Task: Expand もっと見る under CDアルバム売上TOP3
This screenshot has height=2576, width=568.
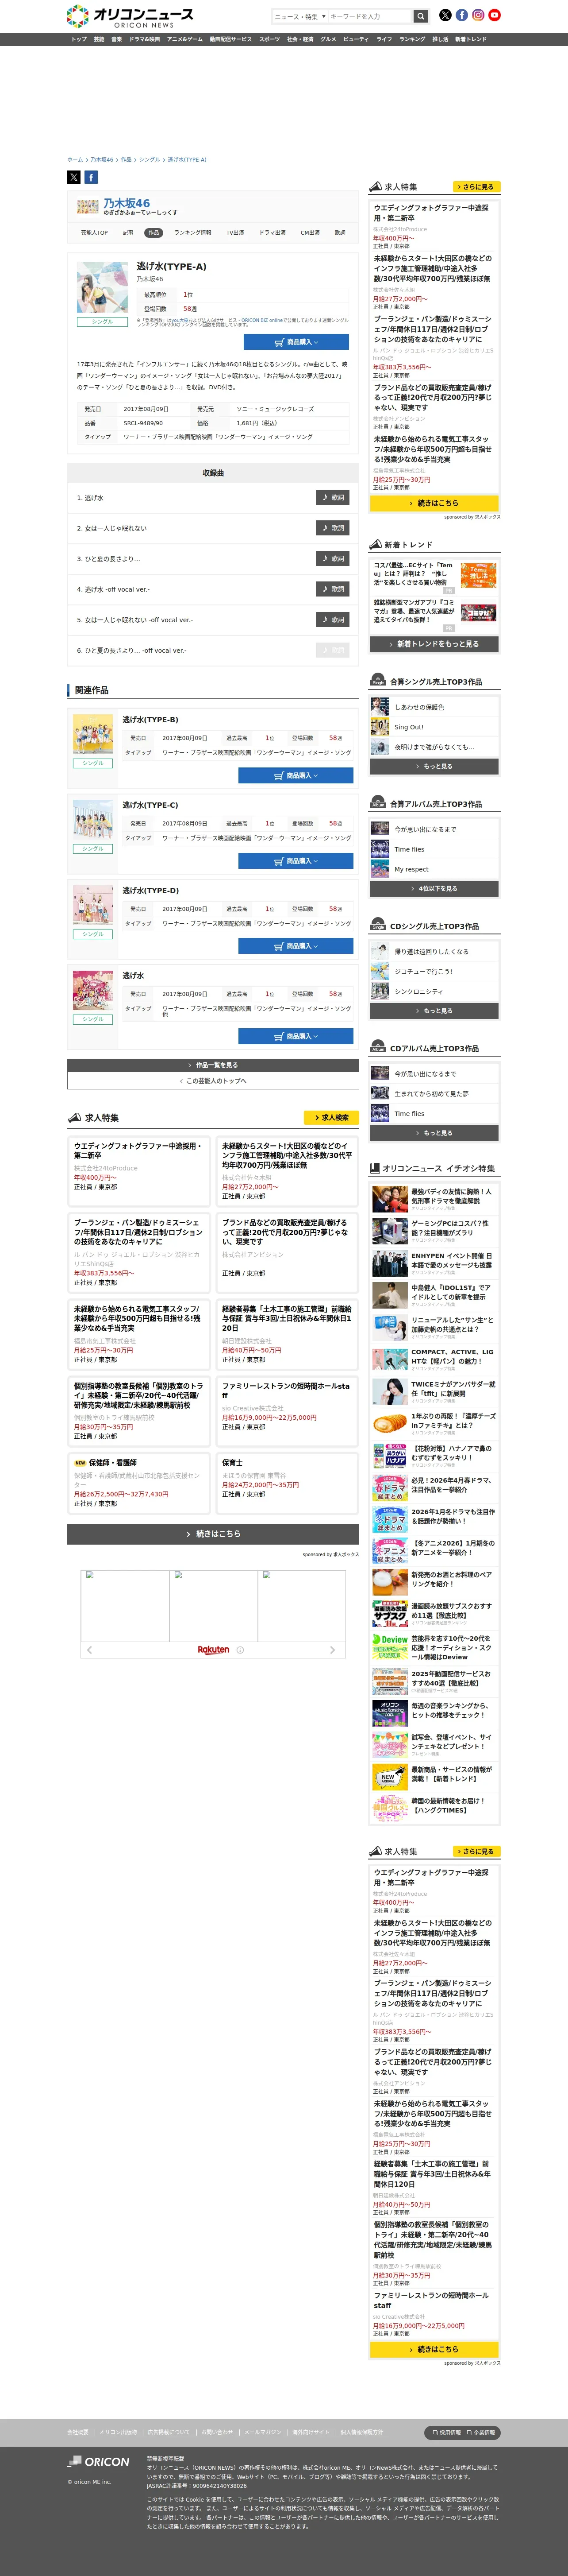Action: [434, 1133]
